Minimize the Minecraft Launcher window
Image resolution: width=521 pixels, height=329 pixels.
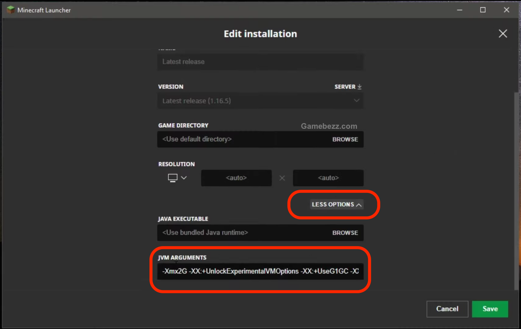click(x=460, y=10)
